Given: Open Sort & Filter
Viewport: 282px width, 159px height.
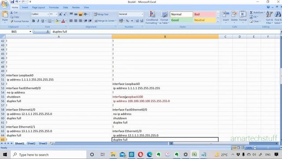Looking at the screenshot, I should click(x=269, y=18).
